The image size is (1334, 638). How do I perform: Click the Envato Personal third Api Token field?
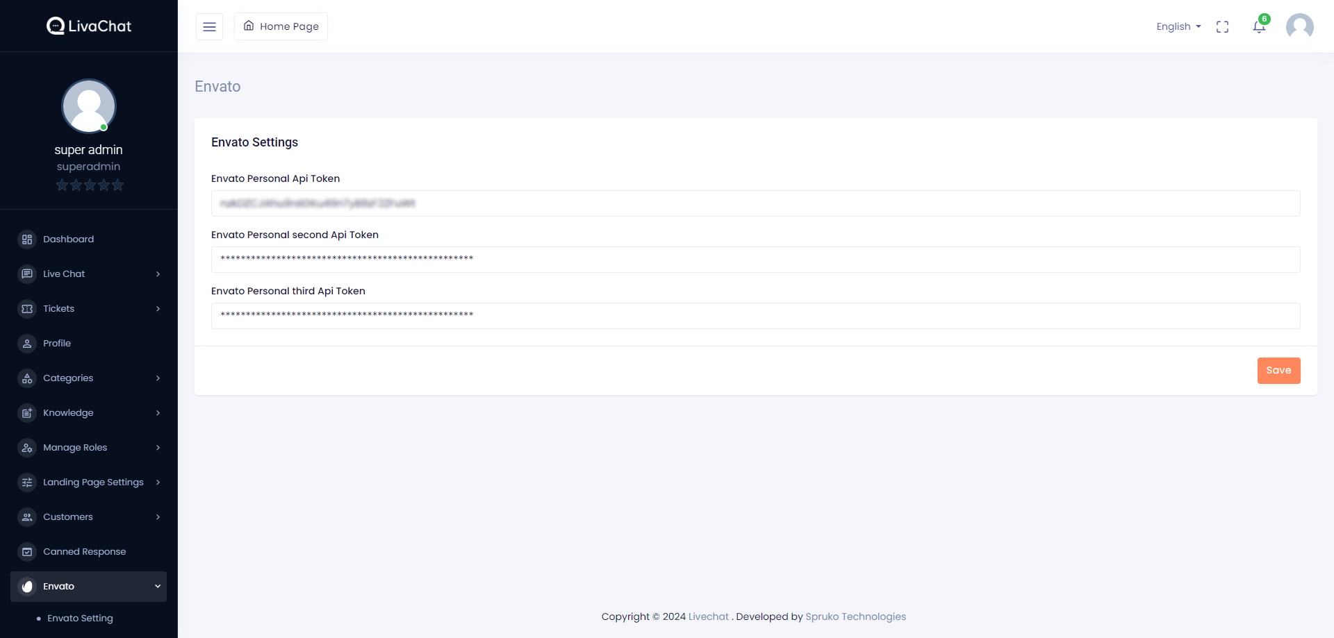[755, 316]
